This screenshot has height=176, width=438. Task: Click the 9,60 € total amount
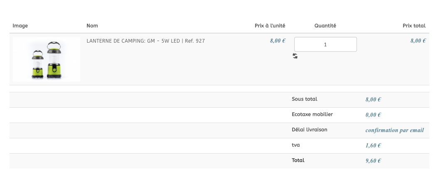(373, 161)
